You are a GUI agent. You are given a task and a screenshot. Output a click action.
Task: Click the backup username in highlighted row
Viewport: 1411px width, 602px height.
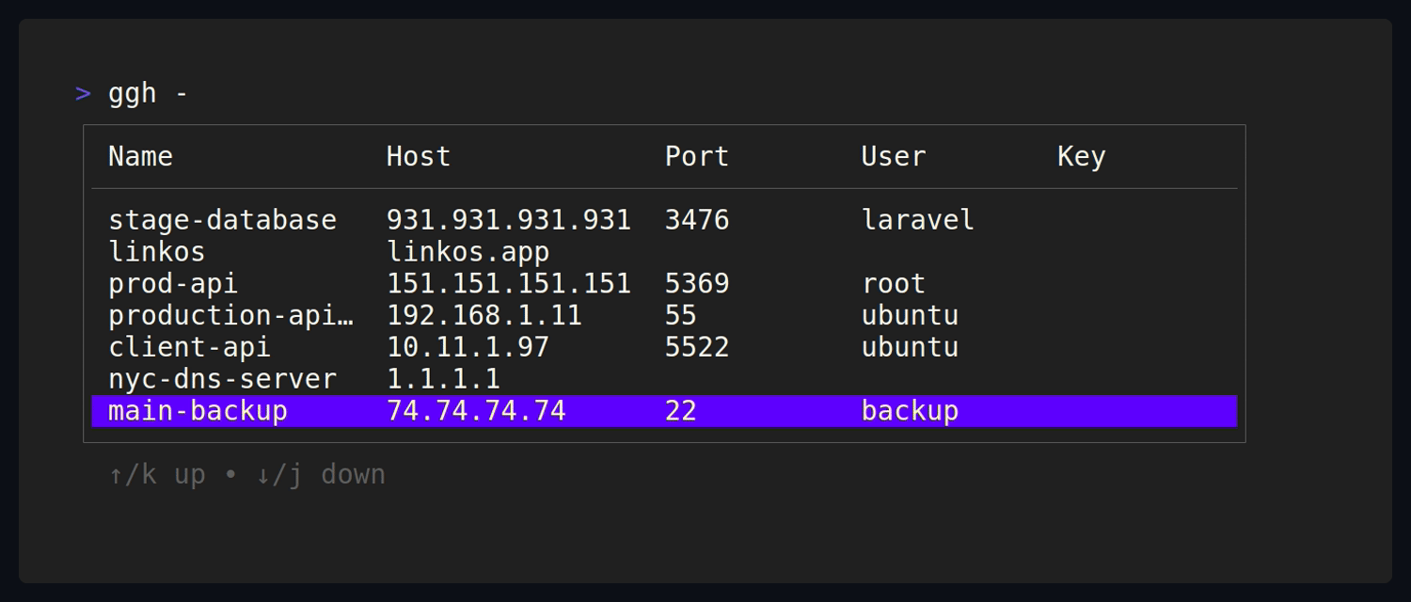tap(909, 410)
